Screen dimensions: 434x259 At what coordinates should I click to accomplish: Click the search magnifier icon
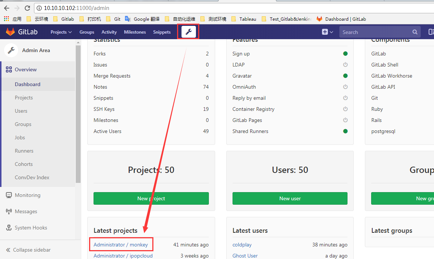pyautogui.click(x=415, y=32)
